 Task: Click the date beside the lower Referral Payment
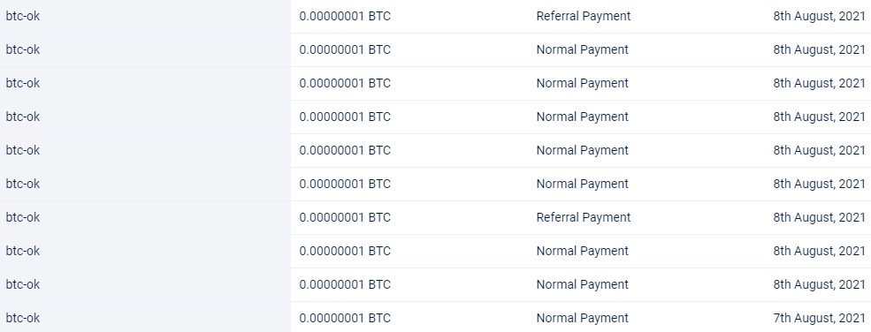point(820,217)
